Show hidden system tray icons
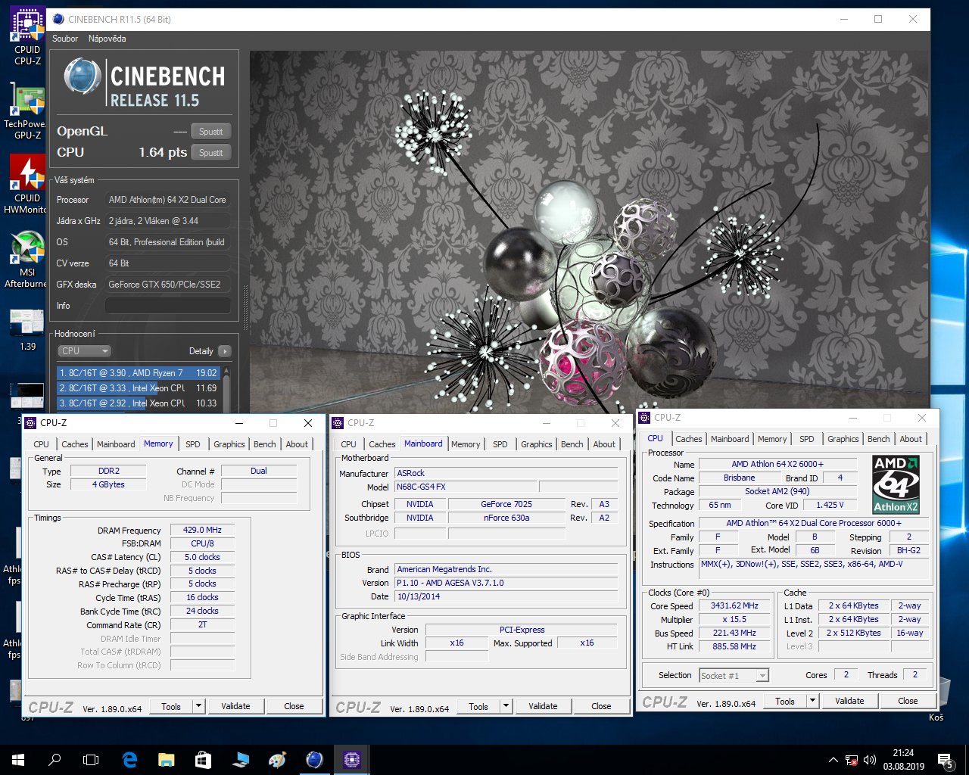 [x=833, y=760]
